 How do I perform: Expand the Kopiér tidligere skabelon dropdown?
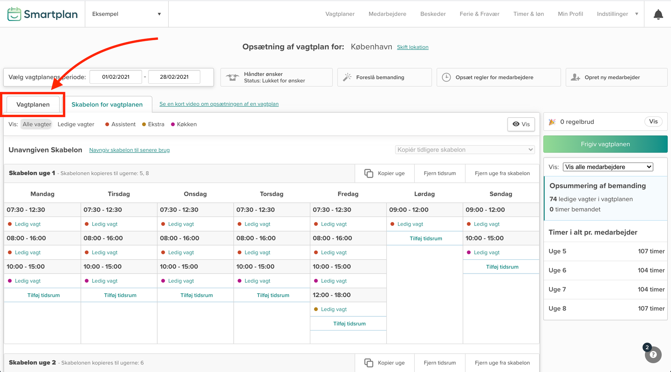click(465, 150)
